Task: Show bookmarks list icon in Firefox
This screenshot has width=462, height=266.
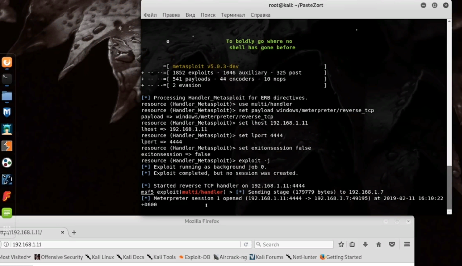Action: (x=352, y=245)
